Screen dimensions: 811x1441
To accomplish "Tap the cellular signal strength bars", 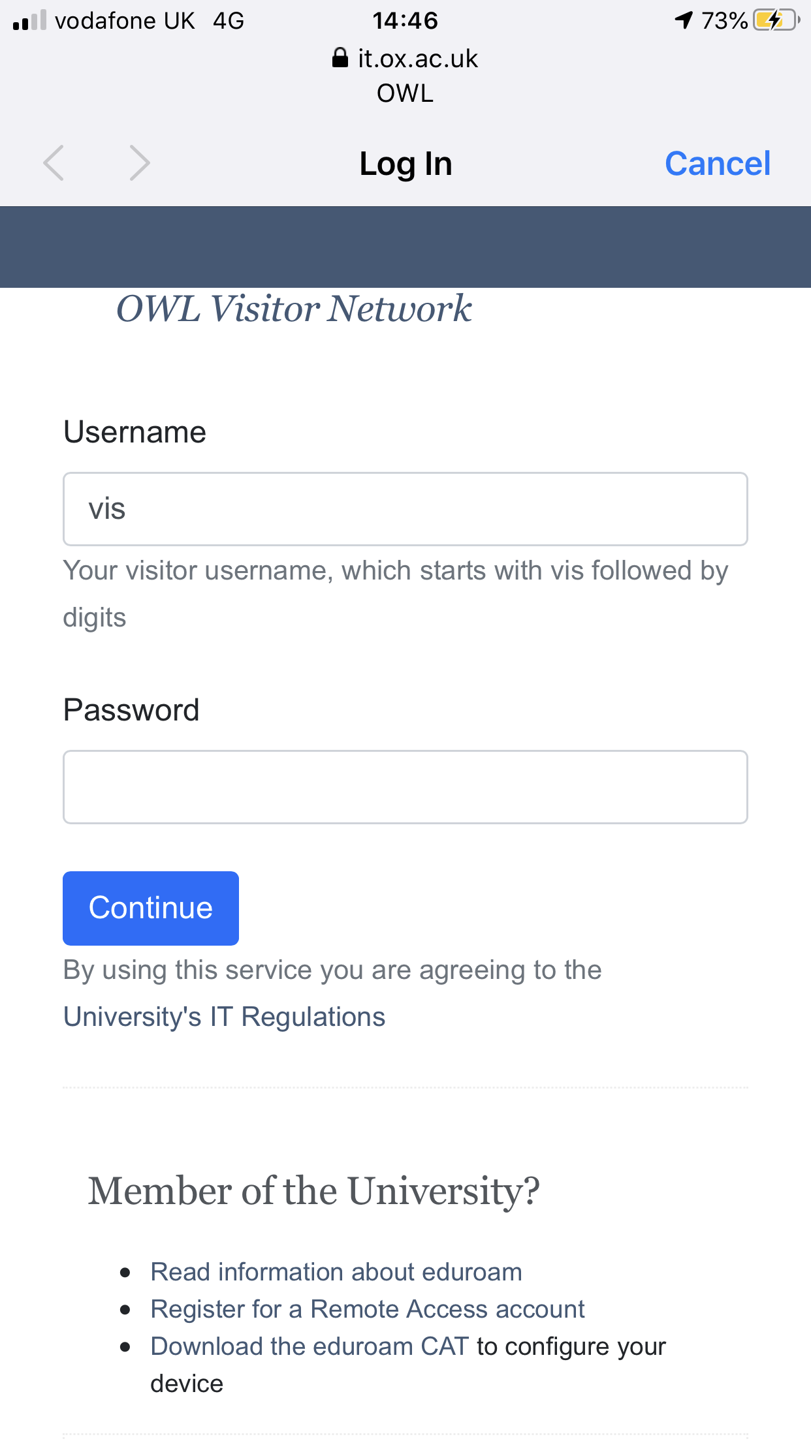I will (30, 21).
